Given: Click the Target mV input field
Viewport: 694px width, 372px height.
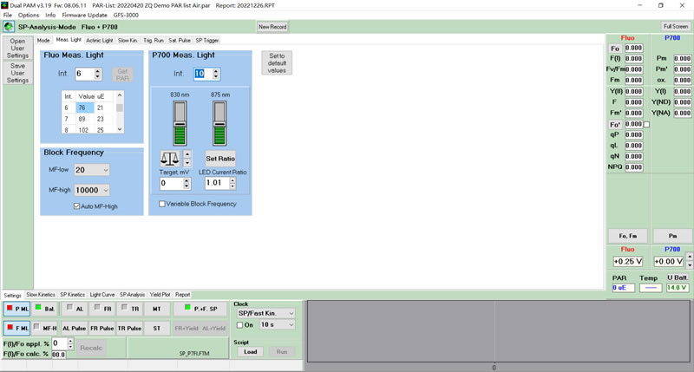Looking at the screenshot, I should click(171, 183).
